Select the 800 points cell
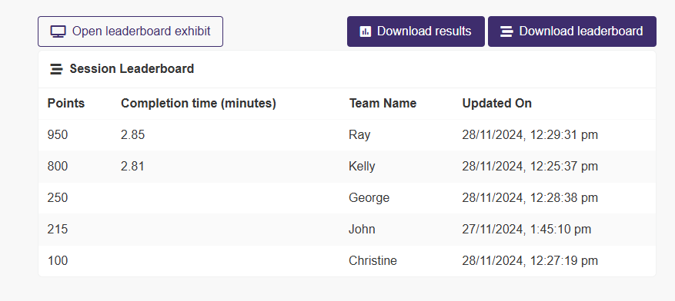675x301 pixels. (58, 166)
